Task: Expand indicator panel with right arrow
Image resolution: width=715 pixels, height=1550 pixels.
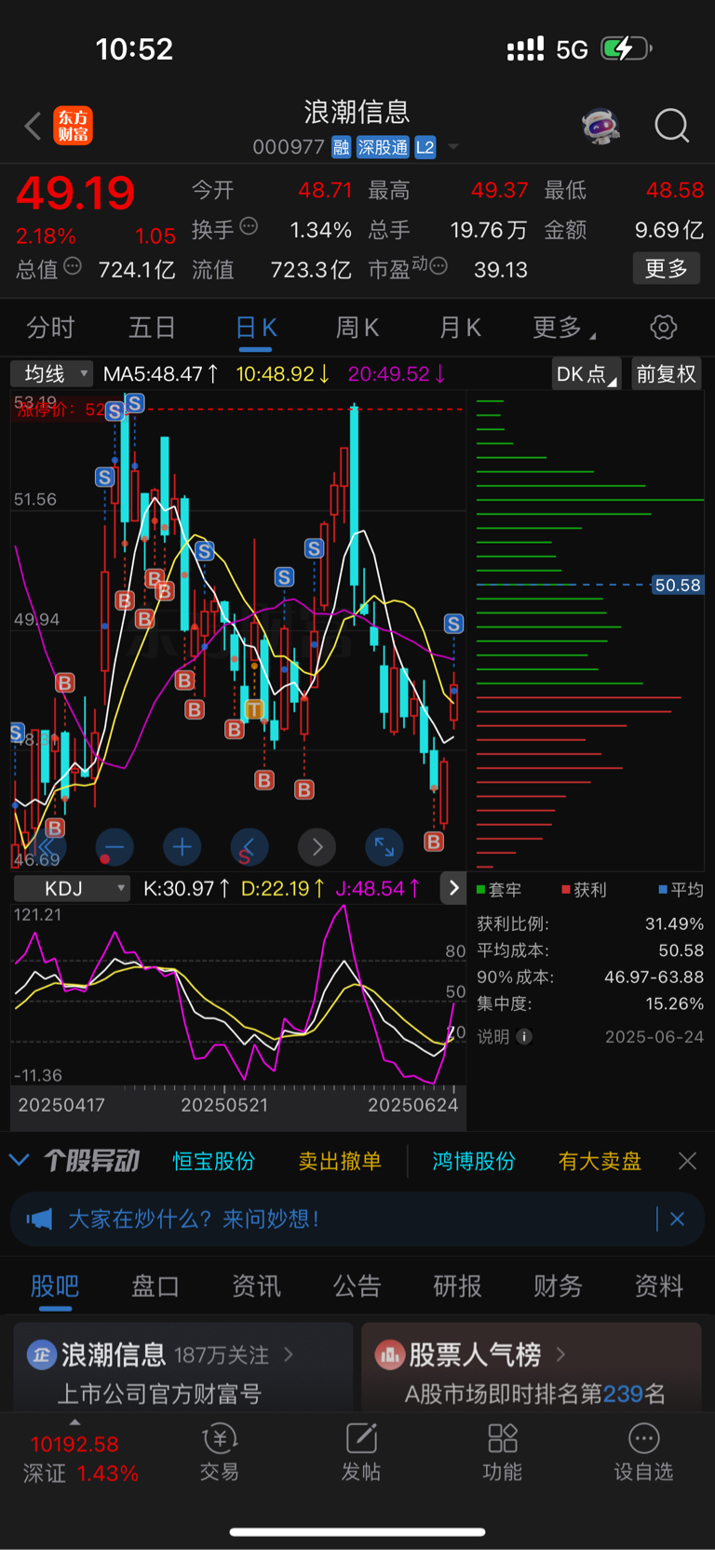Action: 453,888
